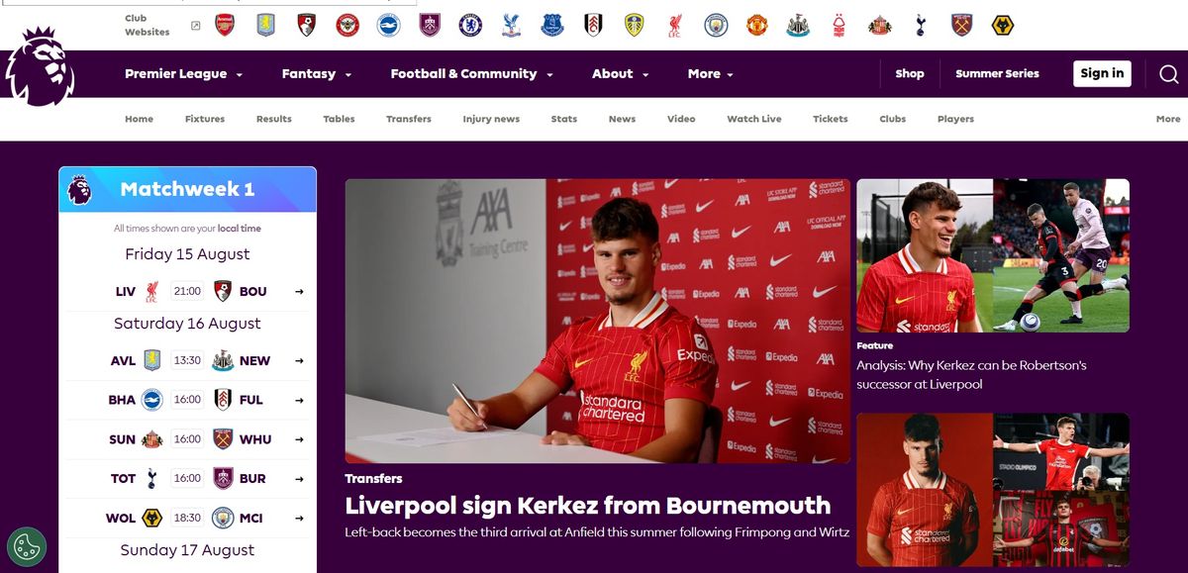The height and width of the screenshot is (573, 1188).
Task: Open Liverpool sign Kerkez from Bournemouth headline
Action: click(x=588, y=505)
